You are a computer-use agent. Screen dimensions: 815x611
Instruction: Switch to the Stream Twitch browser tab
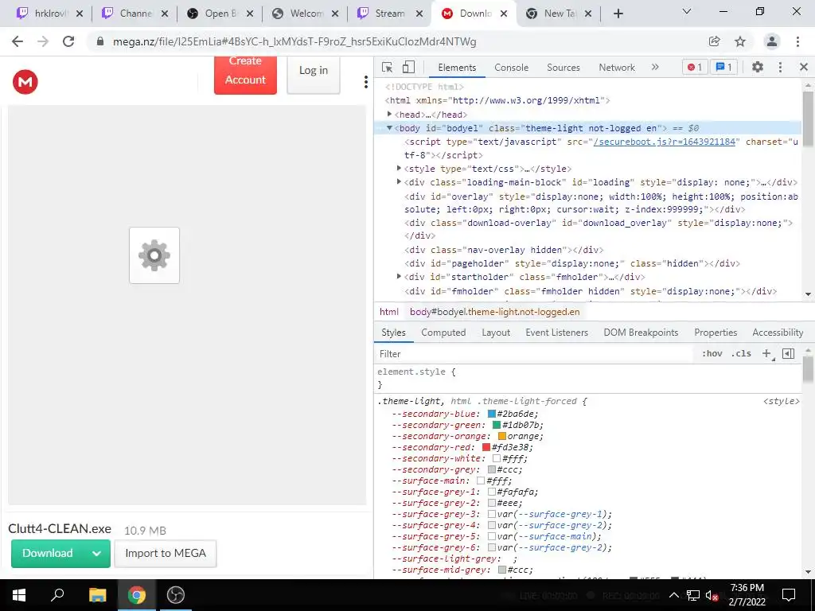point(390,14)
